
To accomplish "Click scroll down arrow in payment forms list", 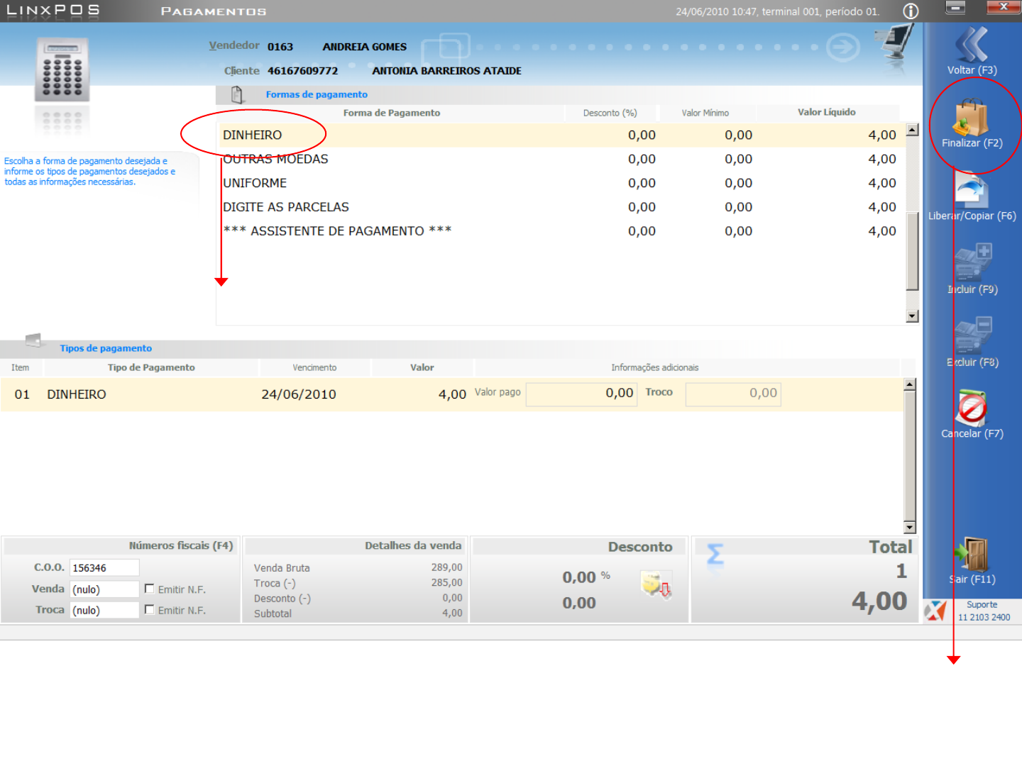I will [913, 316].
